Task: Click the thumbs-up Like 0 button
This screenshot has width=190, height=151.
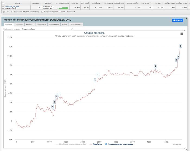Action: 178,20
